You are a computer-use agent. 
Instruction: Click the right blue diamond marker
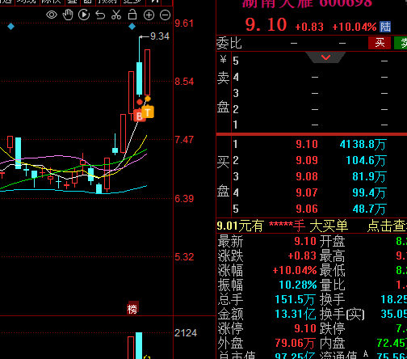pyautogui.click(x=132, y=27)
